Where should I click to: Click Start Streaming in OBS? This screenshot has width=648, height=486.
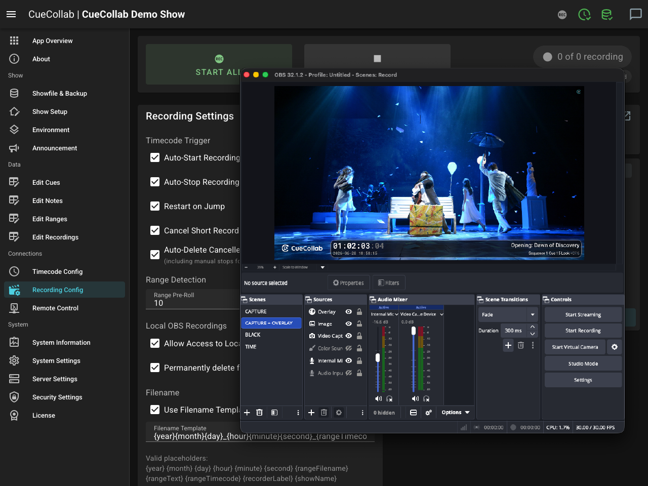(x=583, y=314)
